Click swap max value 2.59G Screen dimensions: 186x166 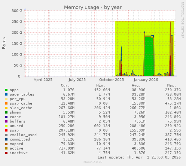[x=175, y=130]
